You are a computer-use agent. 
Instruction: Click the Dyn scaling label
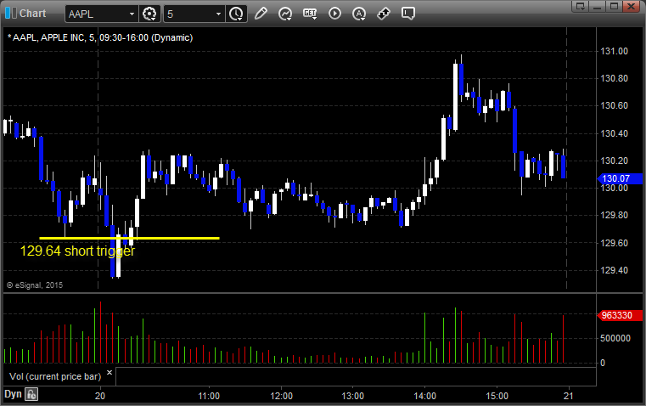13,394
